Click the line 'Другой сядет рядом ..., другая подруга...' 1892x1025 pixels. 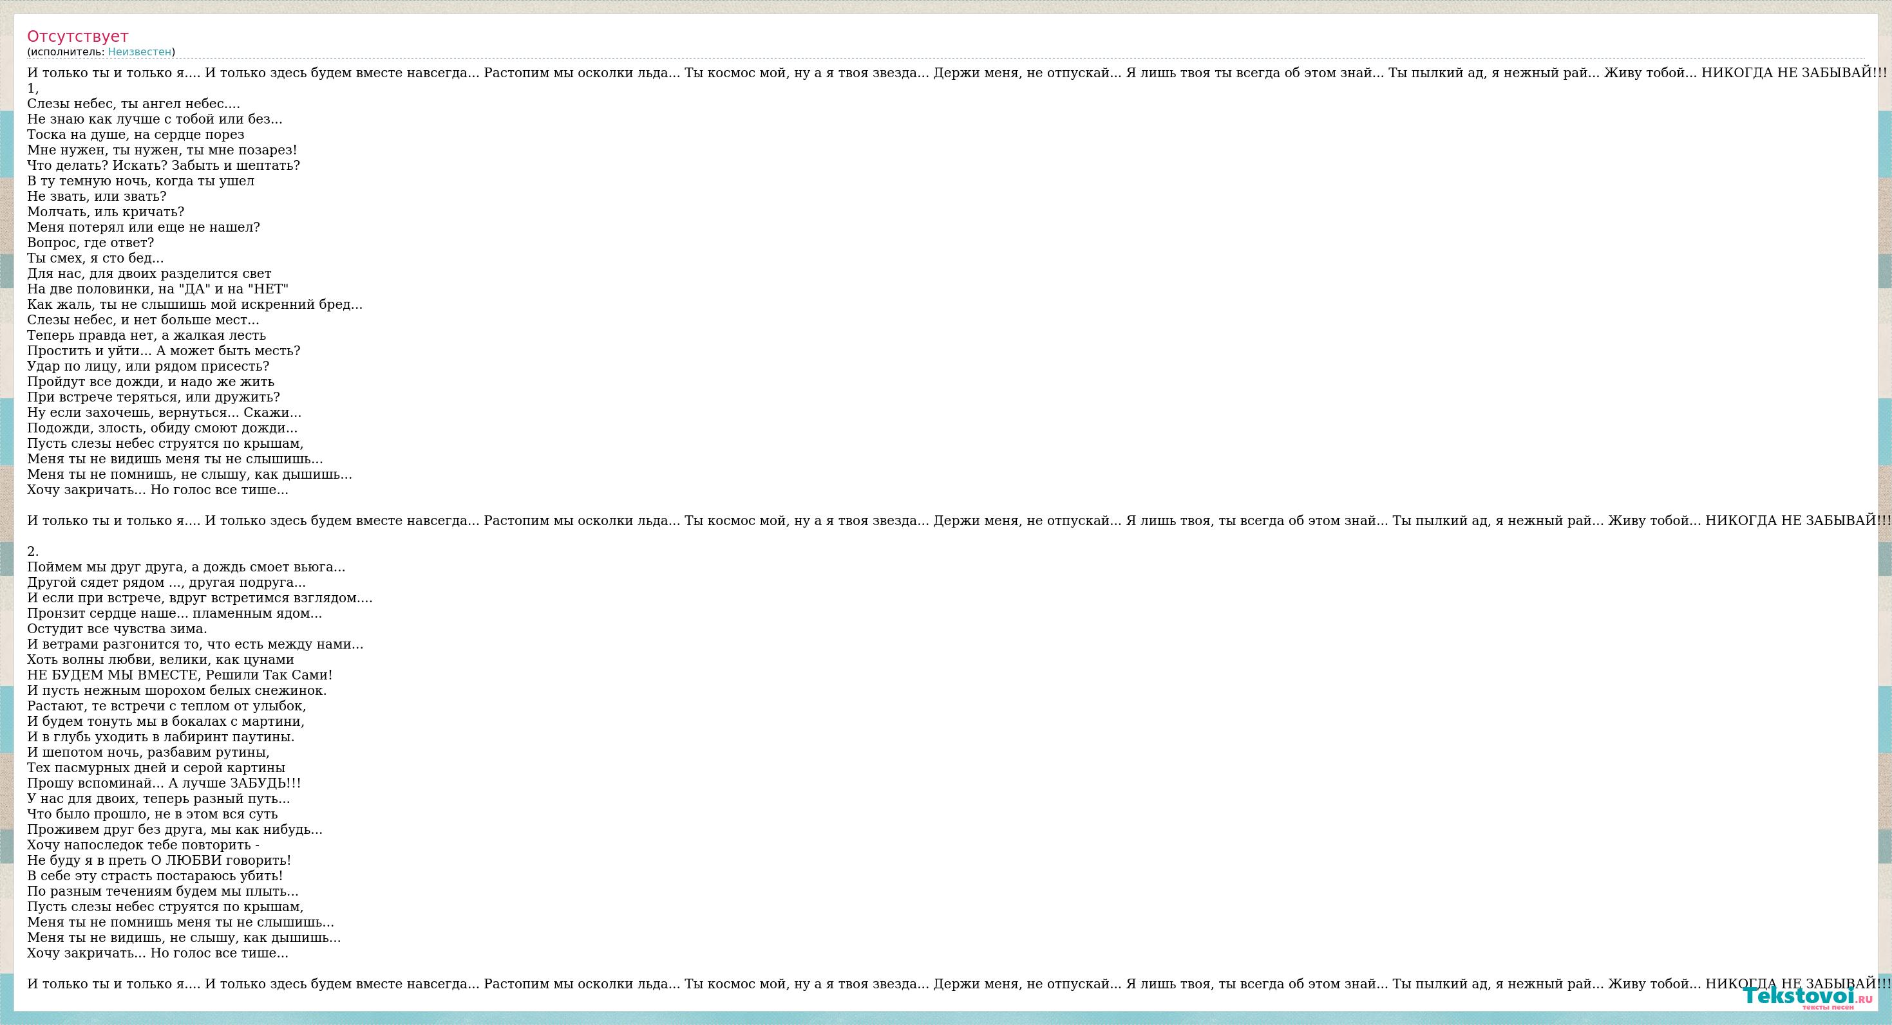pos(167,582)
